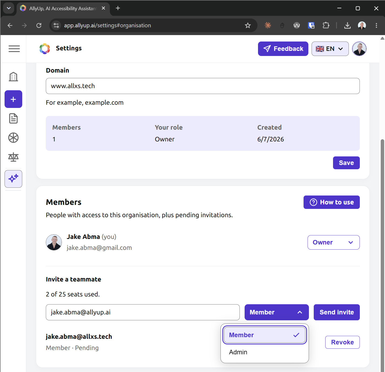Click Jake Abma's member photo
The image size is (385, 372).
tap(54, 242)
